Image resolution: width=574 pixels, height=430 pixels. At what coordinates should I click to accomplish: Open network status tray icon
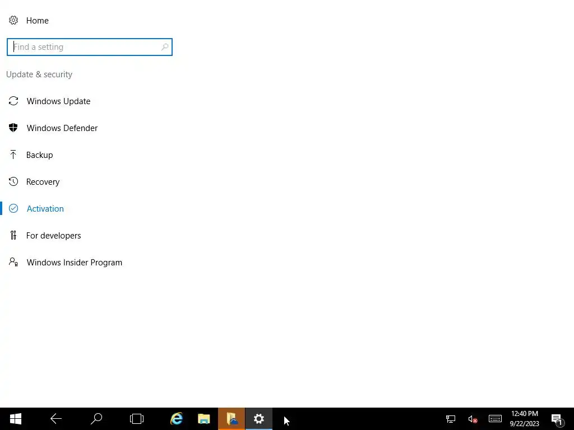tap(451, 419)
